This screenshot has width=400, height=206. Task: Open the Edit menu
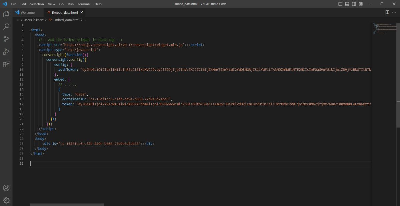[23, 4]
